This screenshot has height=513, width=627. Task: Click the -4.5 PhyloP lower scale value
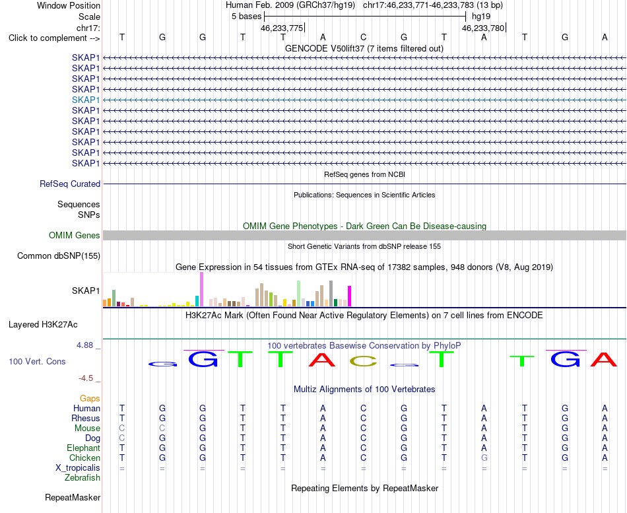[x=86, y=378]
